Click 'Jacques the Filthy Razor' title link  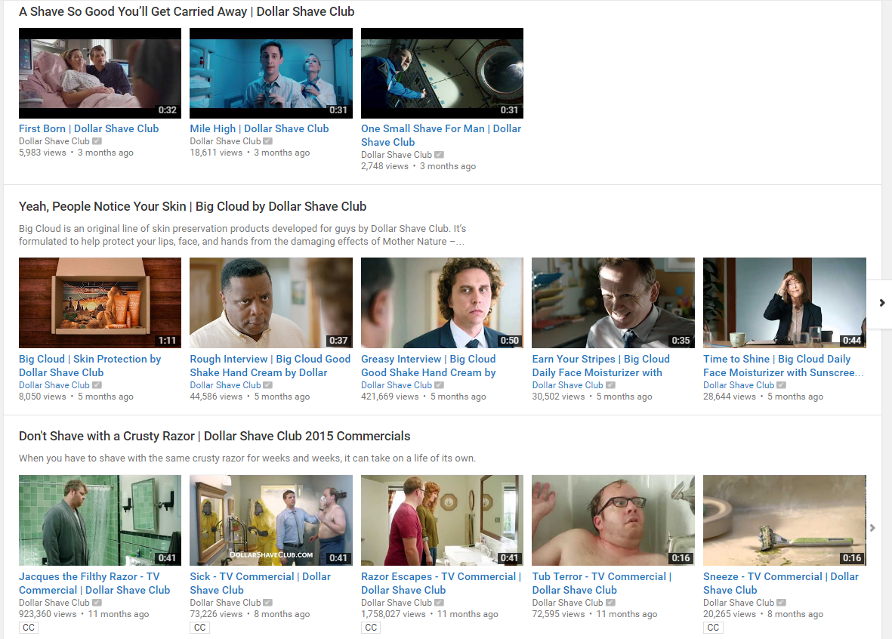[94, 583]
